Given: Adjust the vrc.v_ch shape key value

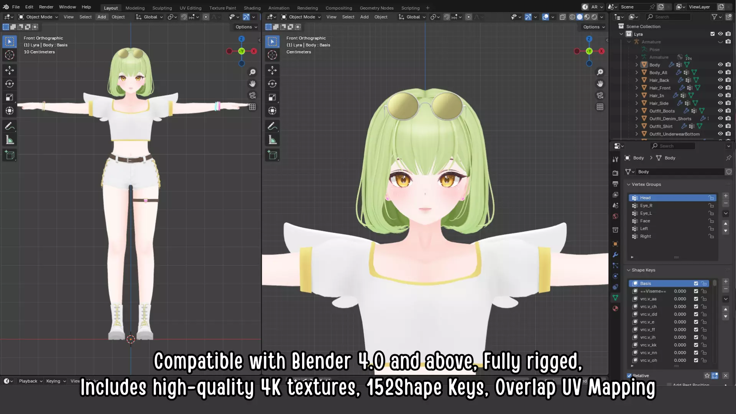Looking at the screenshot, I should pos(680,307).
